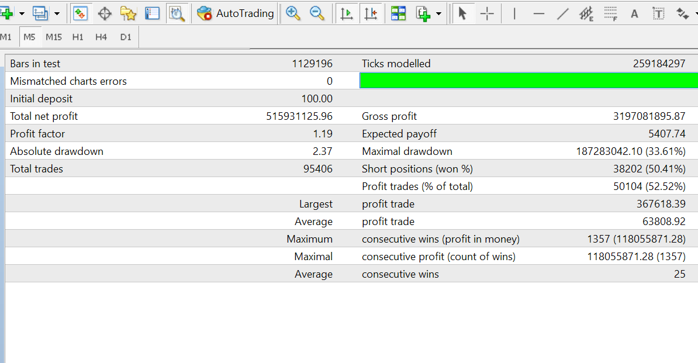Select the Cursor arrow tool
This screenshot has height=363, width=698.
(x=462, y=13)
